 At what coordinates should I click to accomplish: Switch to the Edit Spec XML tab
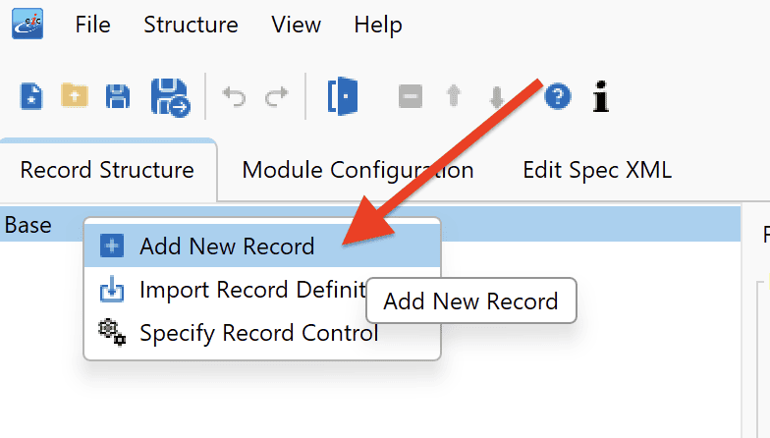597,171
